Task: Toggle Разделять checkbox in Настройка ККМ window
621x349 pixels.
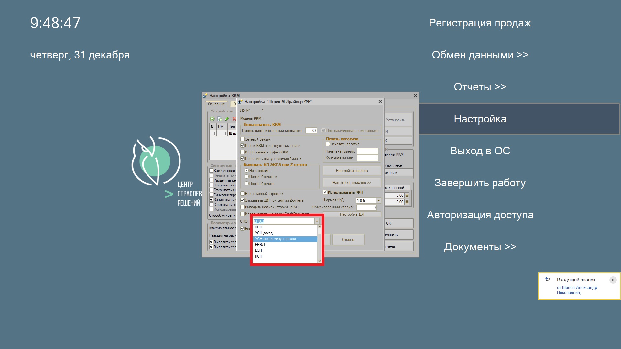Action: 211,180
